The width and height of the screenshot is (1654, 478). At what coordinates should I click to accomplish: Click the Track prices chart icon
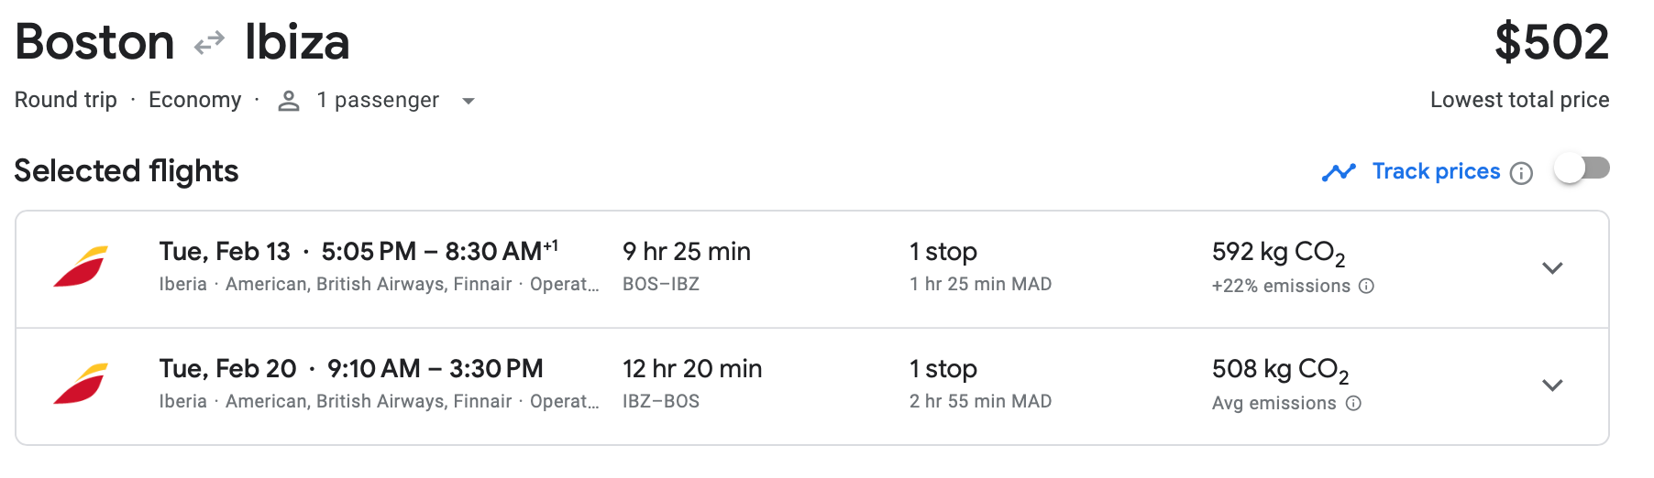[x=1339, y=172]
